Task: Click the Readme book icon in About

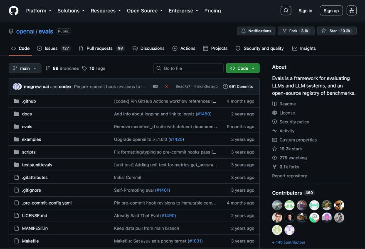Action: [274, 104]
